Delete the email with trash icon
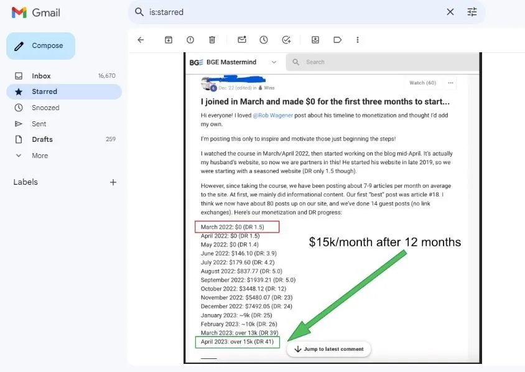The width and height of the screenshot is (525, 372). tap(212, 40)
